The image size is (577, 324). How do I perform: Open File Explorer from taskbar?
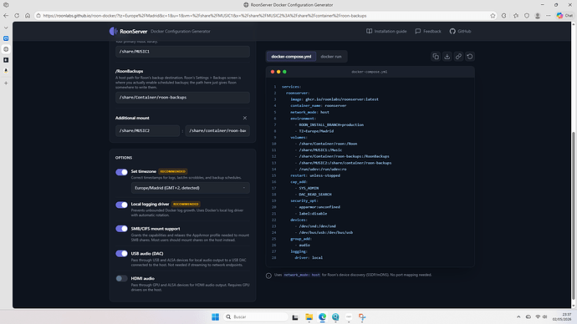tap(309, 317)
